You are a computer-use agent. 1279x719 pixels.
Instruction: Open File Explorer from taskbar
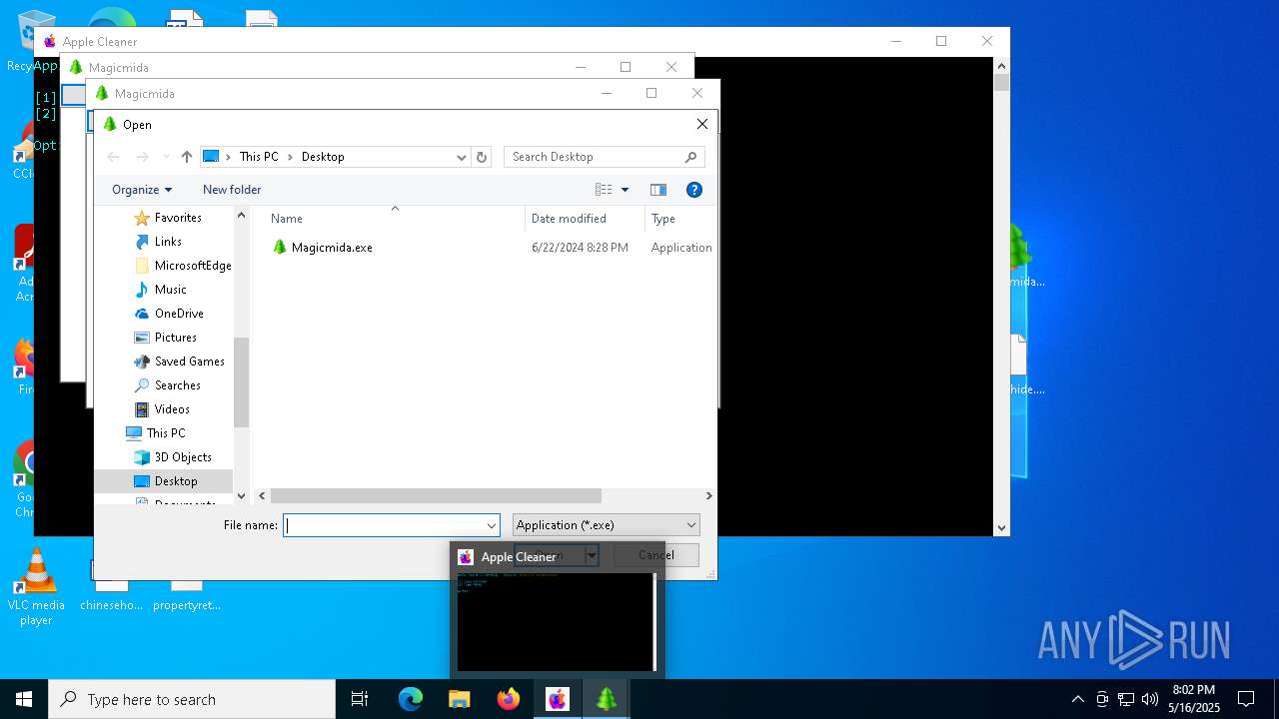460,699
